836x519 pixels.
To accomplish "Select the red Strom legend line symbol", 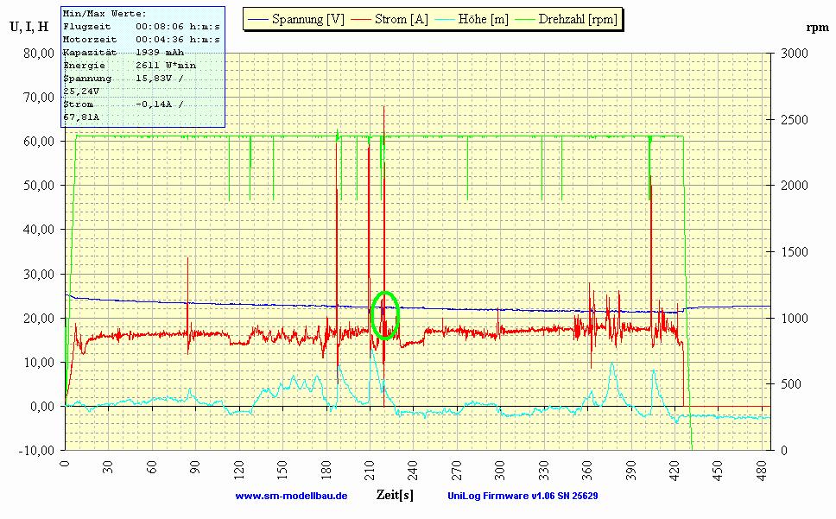I will pyautogui.click(x=359, y=17).
